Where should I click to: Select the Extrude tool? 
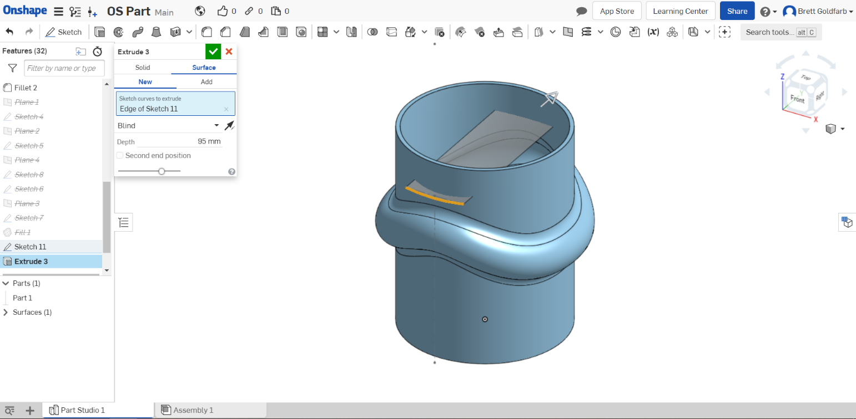click(x=99, y=32)
